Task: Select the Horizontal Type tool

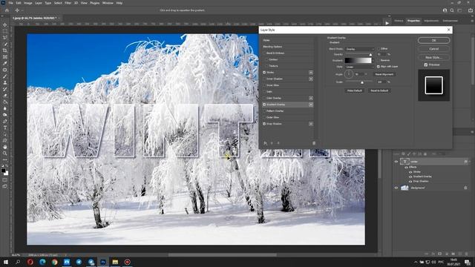Action: (5, 128)
